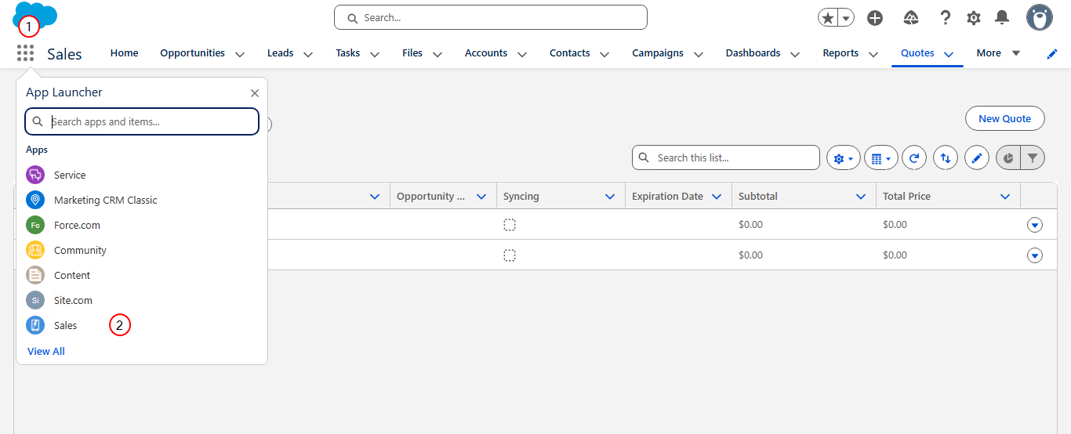This screenshot has height=434, width=1071.
Task: Expand the Opportunities tab dropdown chevron
Action: pos(240,54)
